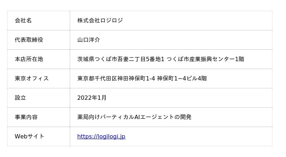The height and width of the screenshot is (157, 286).
Task: Click the つくば市産業振興センター1階 building text
Action: pos(205,59)
